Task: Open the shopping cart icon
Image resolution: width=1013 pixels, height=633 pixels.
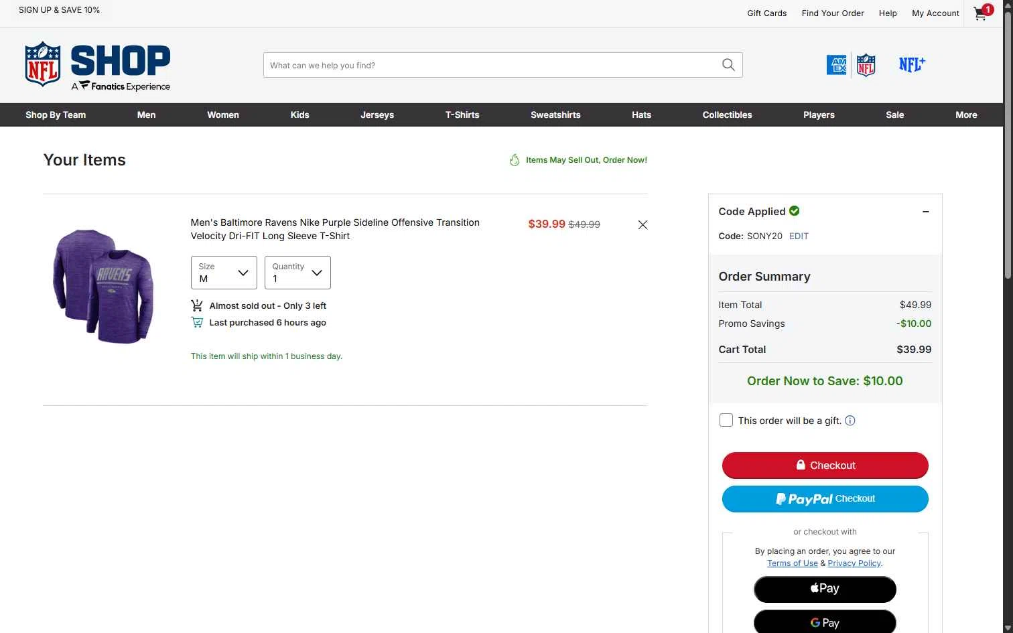Action: click(982, 13)
